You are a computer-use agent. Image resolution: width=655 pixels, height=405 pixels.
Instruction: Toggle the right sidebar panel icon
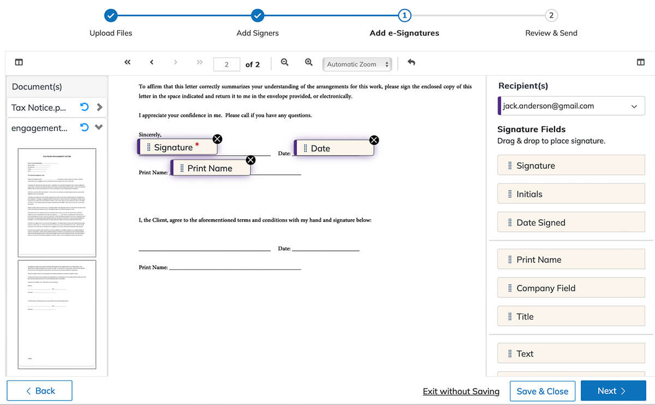pos(641,62)
